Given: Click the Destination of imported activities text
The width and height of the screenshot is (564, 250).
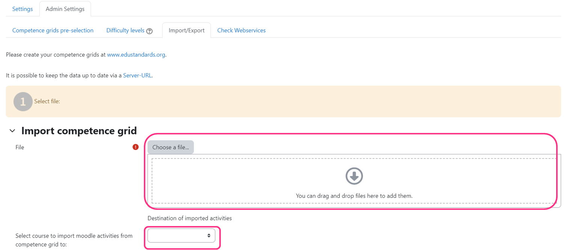Looking at the screenshot, I should coord(190,218).
